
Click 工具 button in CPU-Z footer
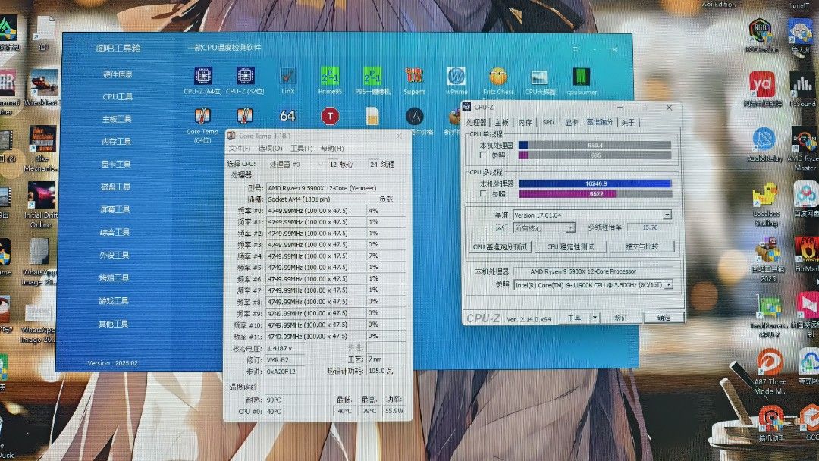point(574,318)
